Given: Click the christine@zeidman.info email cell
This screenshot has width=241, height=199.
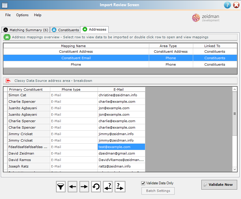Looking at the screenshot, I should click(x=122, y=95).
